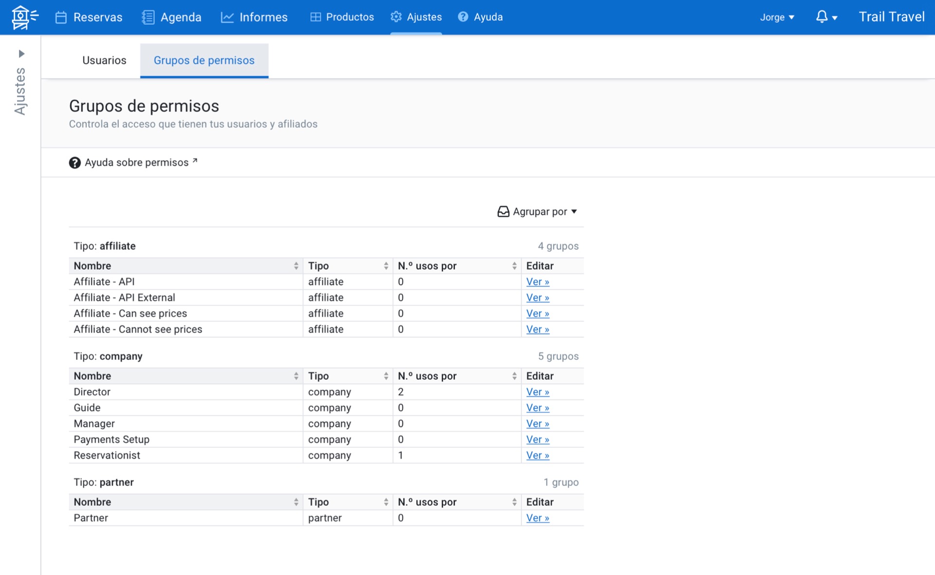935x575 pixels.
Task: Sort affiliate table by N.º usos arrows
Action: coord(514,266)
